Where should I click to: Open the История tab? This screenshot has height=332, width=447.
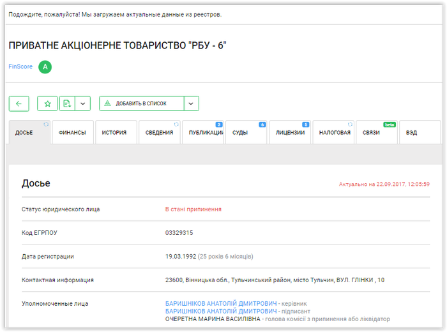pyautogui.click(x=116, y=133)
